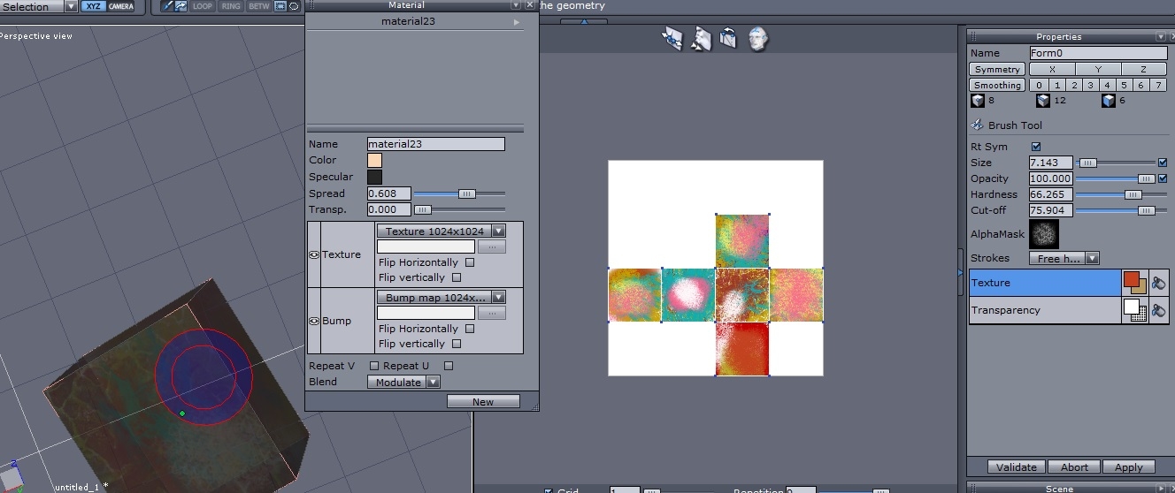Click the material Name input field
The width and height of the screenshot is (1175, 493).
[435, 144]
